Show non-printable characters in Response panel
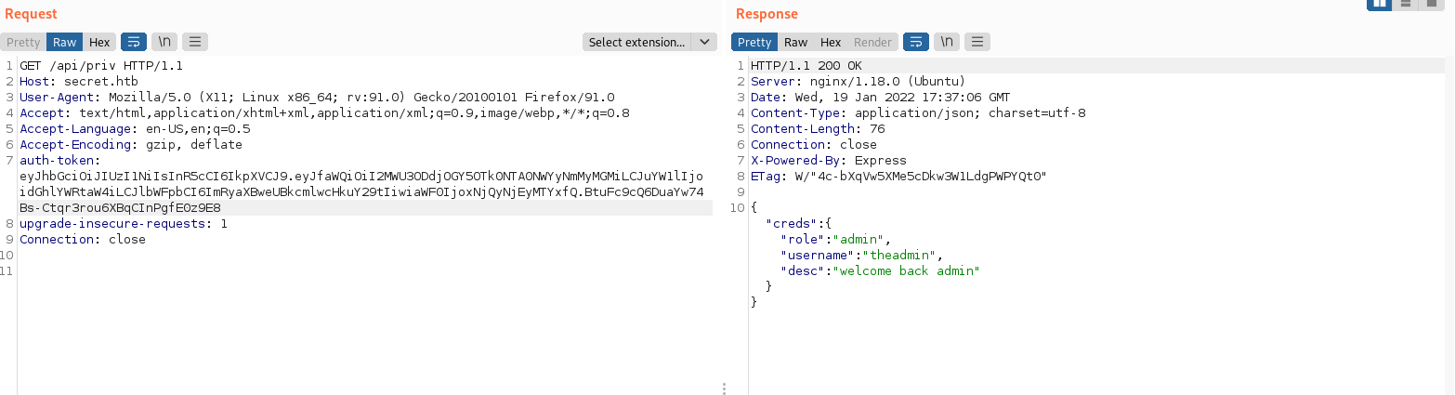Image resolution: width=1455 pixels, height=395 pixels. coord(947,42)
